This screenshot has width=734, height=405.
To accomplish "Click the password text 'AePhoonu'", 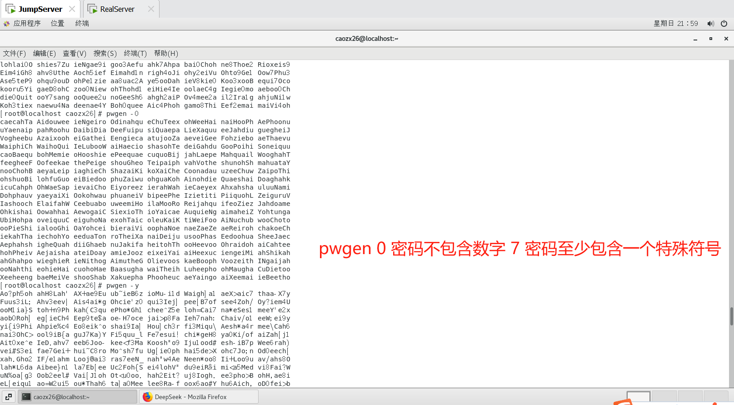I will [274, 122].
